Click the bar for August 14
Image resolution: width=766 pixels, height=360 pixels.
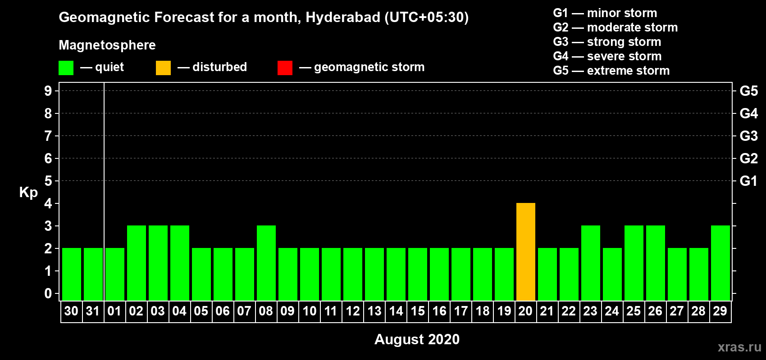[396, 274]
